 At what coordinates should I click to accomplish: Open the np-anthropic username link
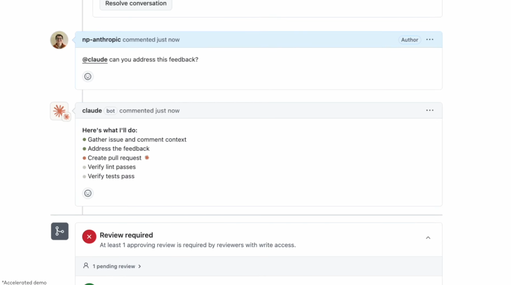[101, 40]
